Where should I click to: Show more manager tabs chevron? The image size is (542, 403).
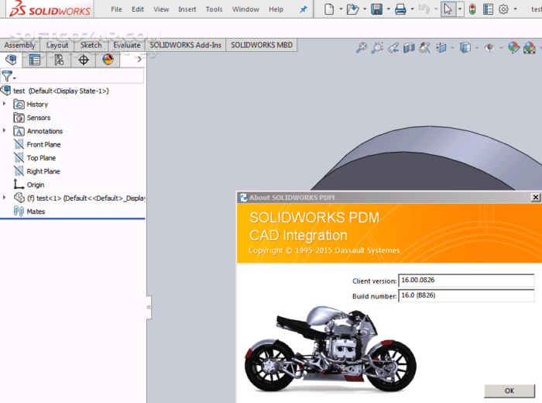(x=139, y=60)
